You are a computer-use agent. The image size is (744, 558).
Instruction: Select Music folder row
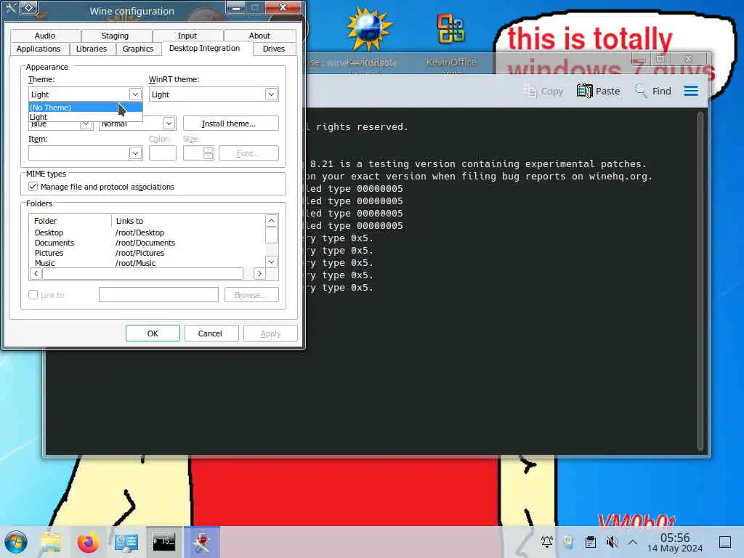(x=147, y=263)
